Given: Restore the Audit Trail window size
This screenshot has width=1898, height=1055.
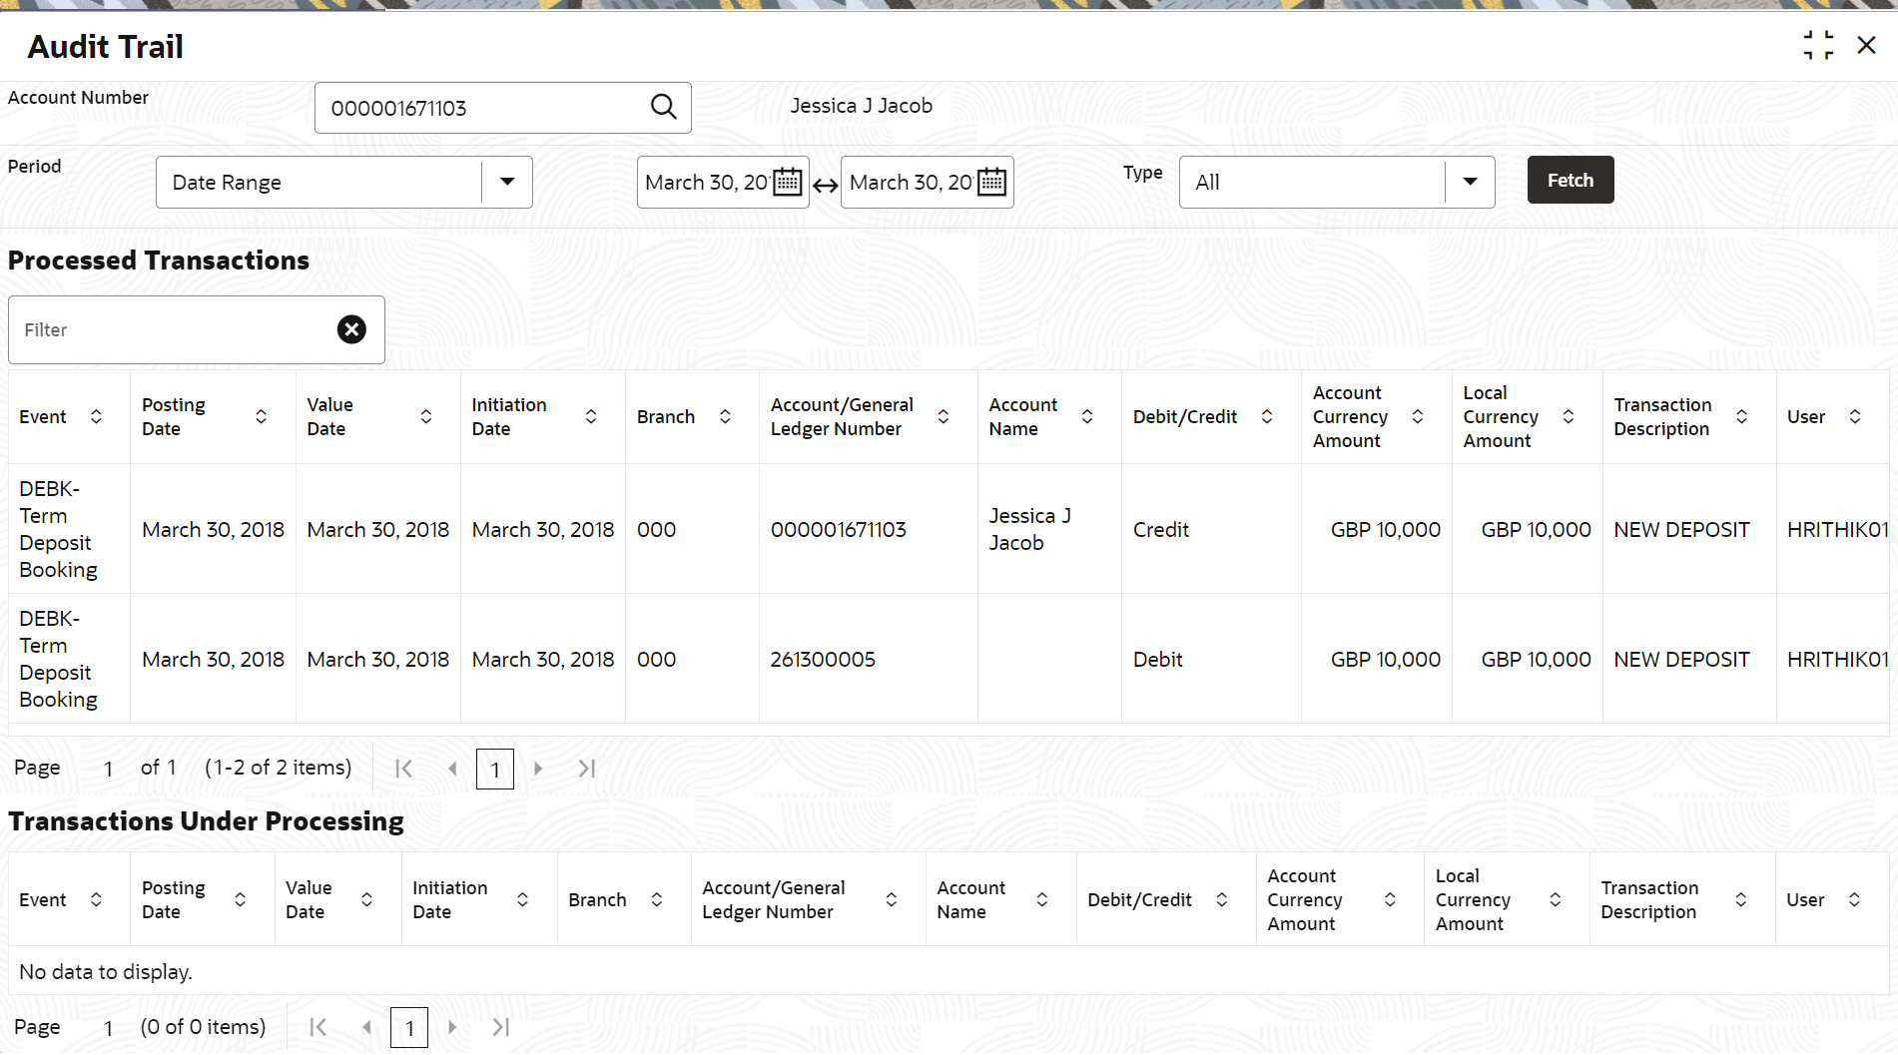Looking at the screenshot, I should click(1818, 45).
